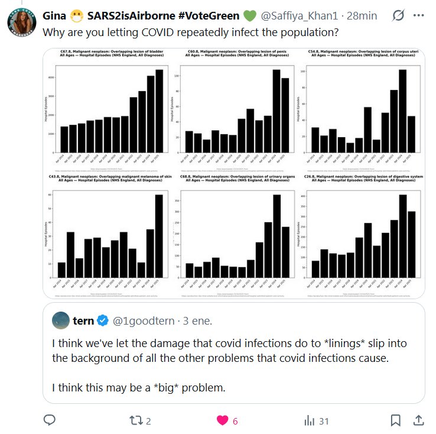Bookmark this tweet
Viewport: 436px width, 434px height.
(396, 420)
